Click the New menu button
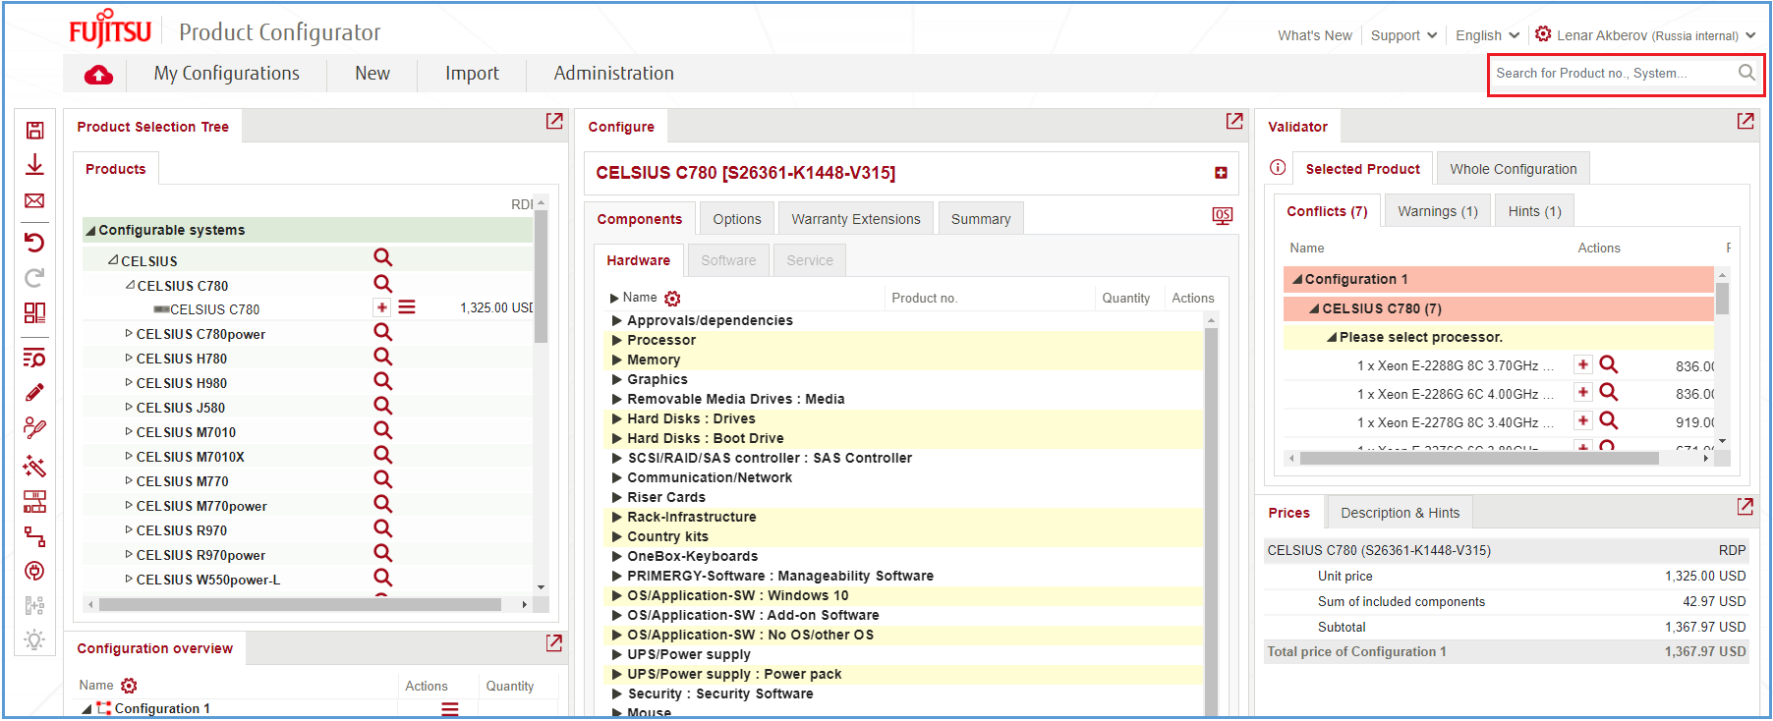This screenshot has width=1773, height=721. click(372, 74)
